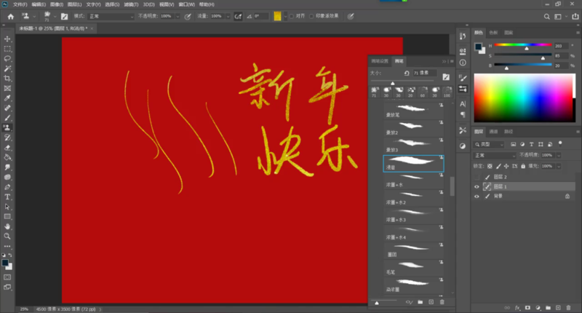Image resolution: width=582 pixels, height=313 pixels.
Task: Click the brush size 71 像素 field
Action: tap(425, 73)
